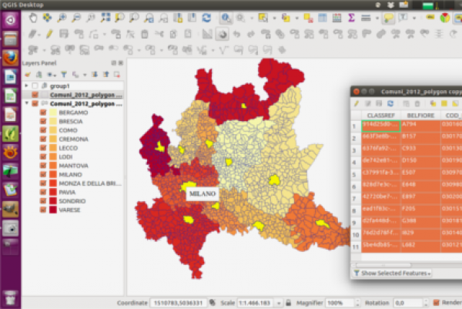Viewport: 462px width, 309px height.
Task: Click the CLASSREF column header
Action: click(380, 114)
